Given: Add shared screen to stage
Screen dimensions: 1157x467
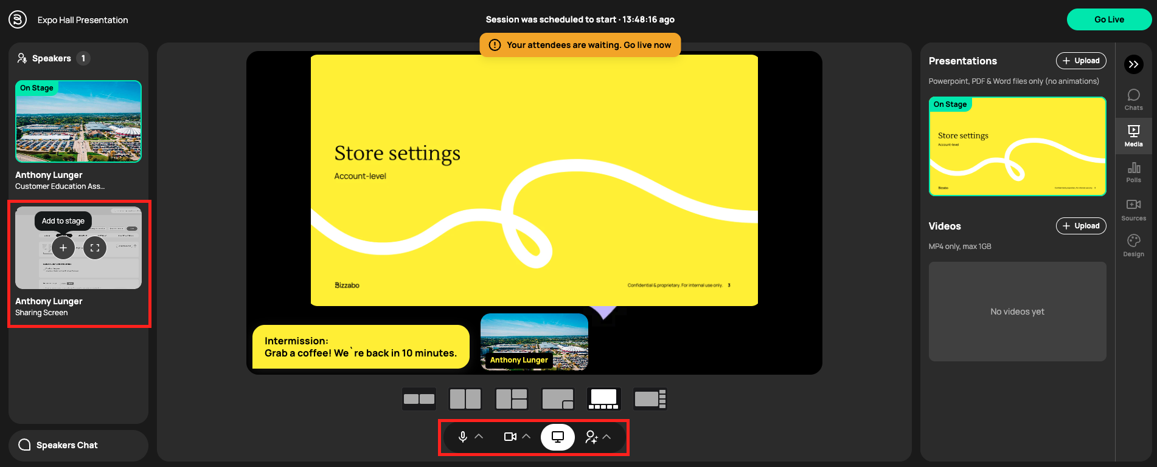Looking at the screenshot, I should [63, 248].
